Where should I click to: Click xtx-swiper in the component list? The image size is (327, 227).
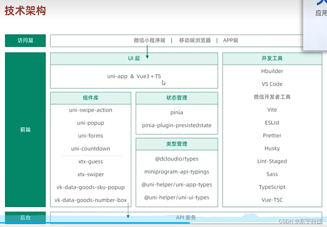click(91, 174)
